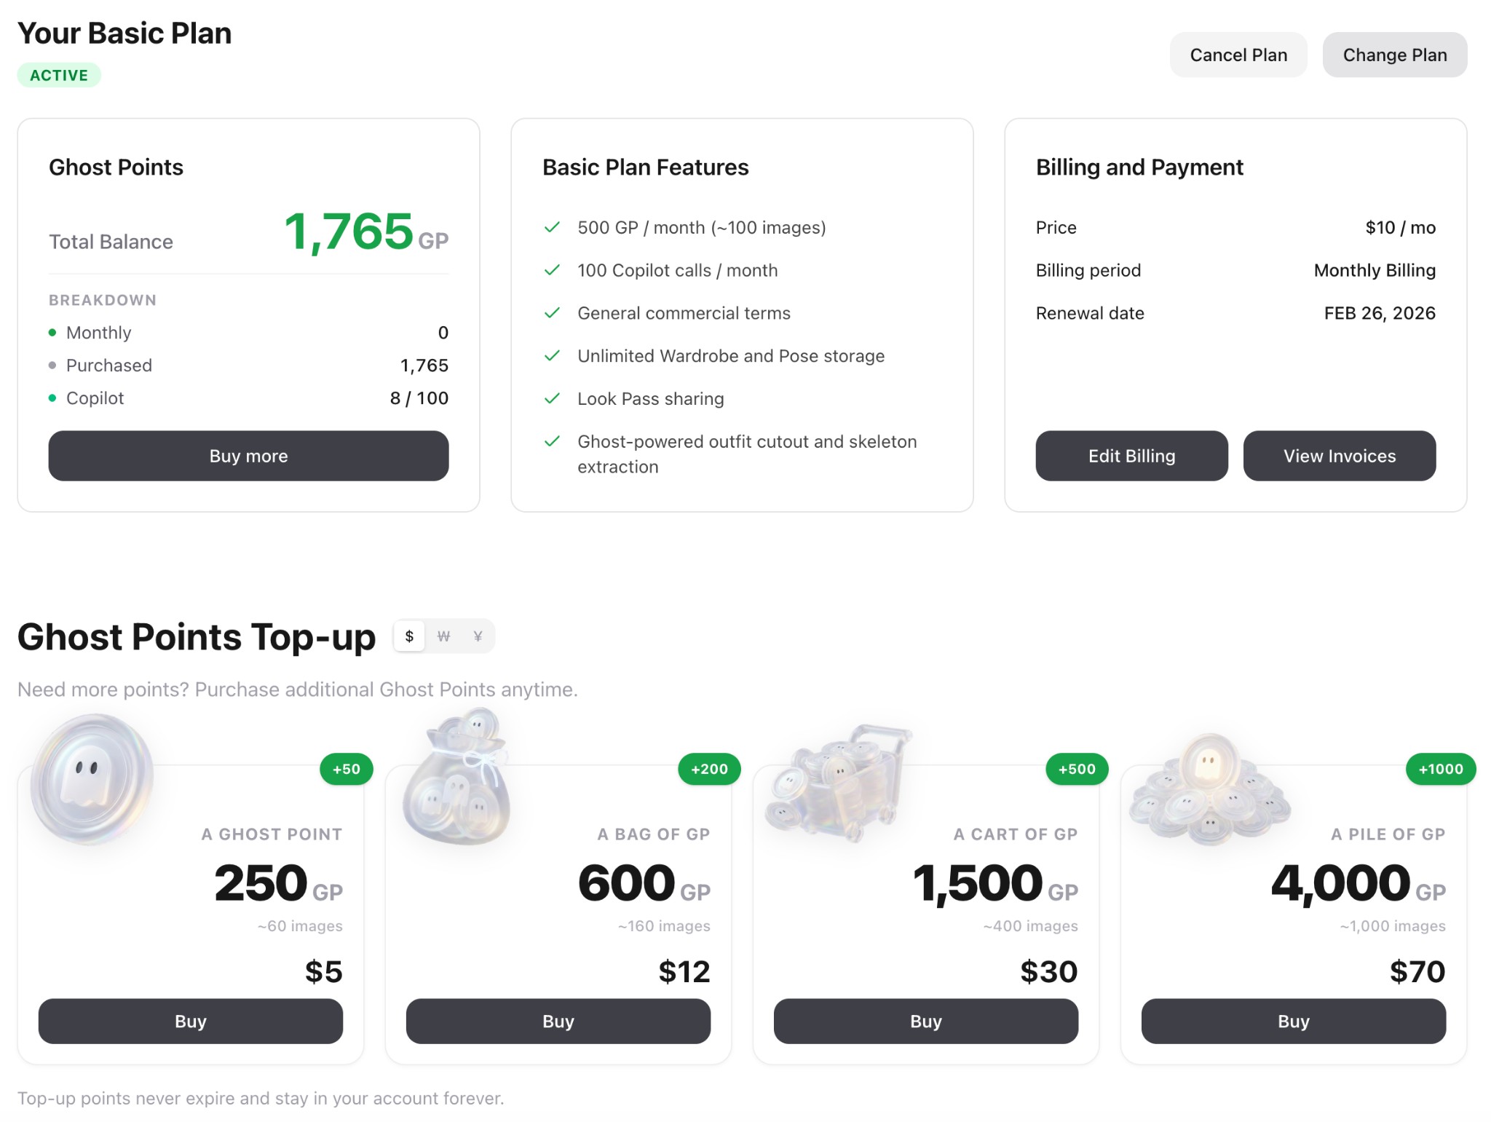Click the +200 bonus badge

[710, 769]
